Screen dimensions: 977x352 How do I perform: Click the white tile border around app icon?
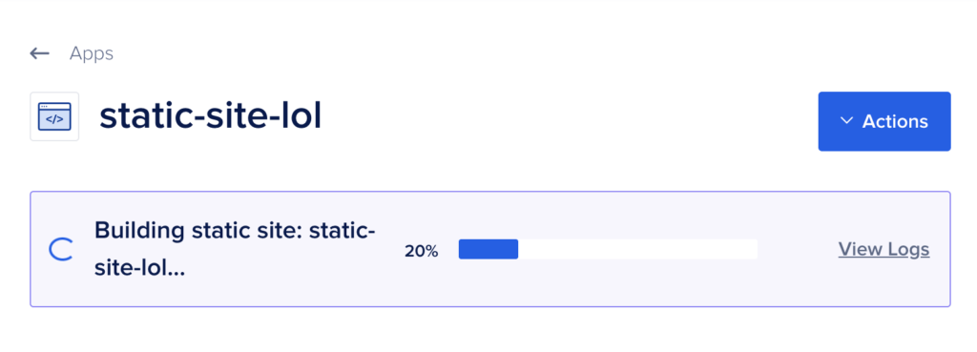tap(54, 116)
